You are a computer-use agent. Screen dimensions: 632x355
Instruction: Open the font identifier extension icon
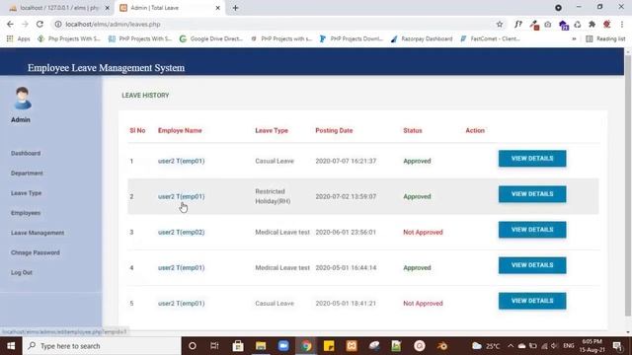point(518,24)
